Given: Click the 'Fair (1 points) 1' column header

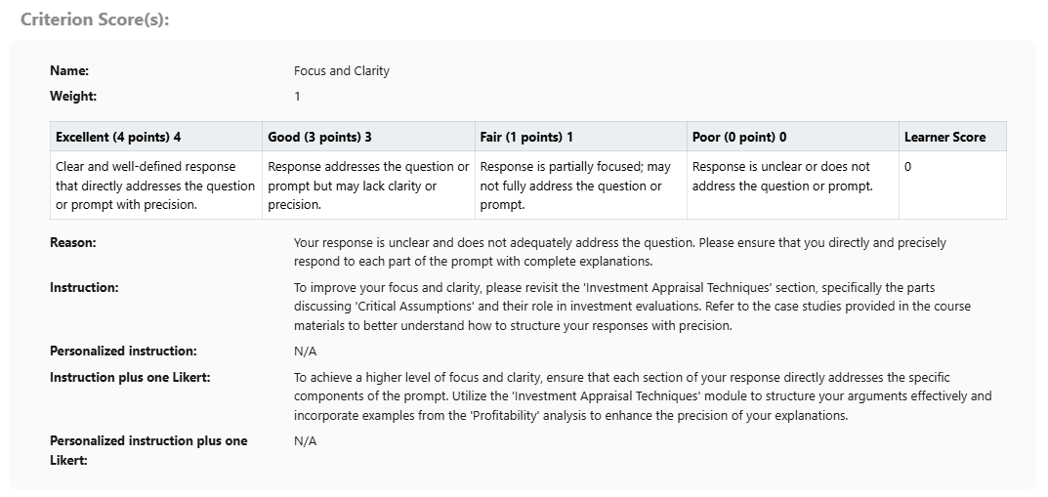Looking at the screenshot, I should coord(526,137).
